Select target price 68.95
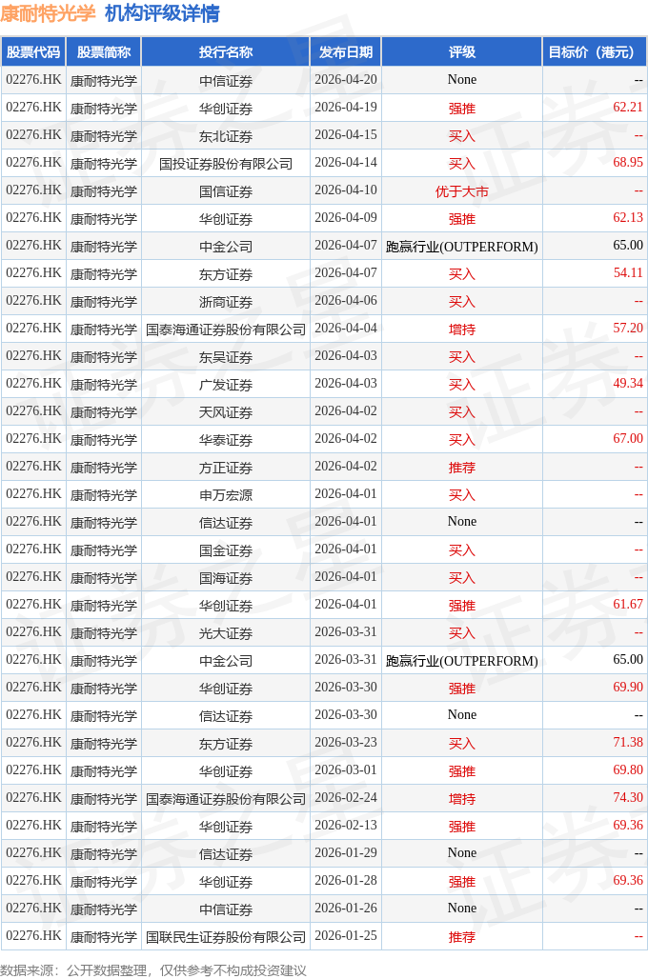The image size is (648, 979). coord(627,162)
